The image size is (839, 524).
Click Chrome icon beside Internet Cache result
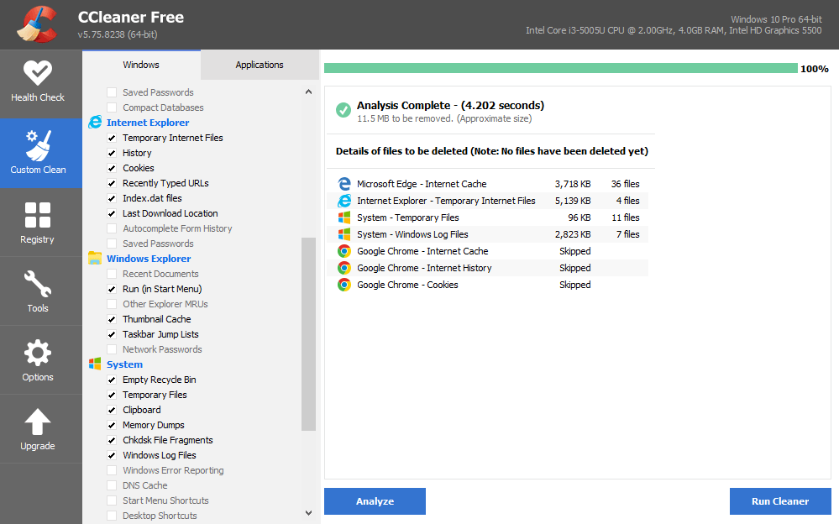344,251
